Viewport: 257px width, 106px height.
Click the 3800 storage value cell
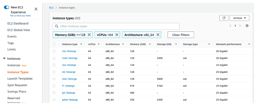(160, 79)
